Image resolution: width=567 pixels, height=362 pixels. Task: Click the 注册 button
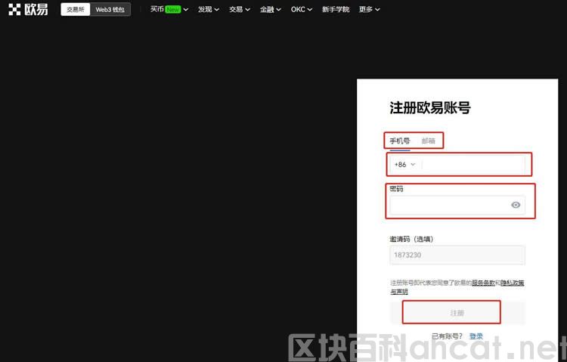457,313
